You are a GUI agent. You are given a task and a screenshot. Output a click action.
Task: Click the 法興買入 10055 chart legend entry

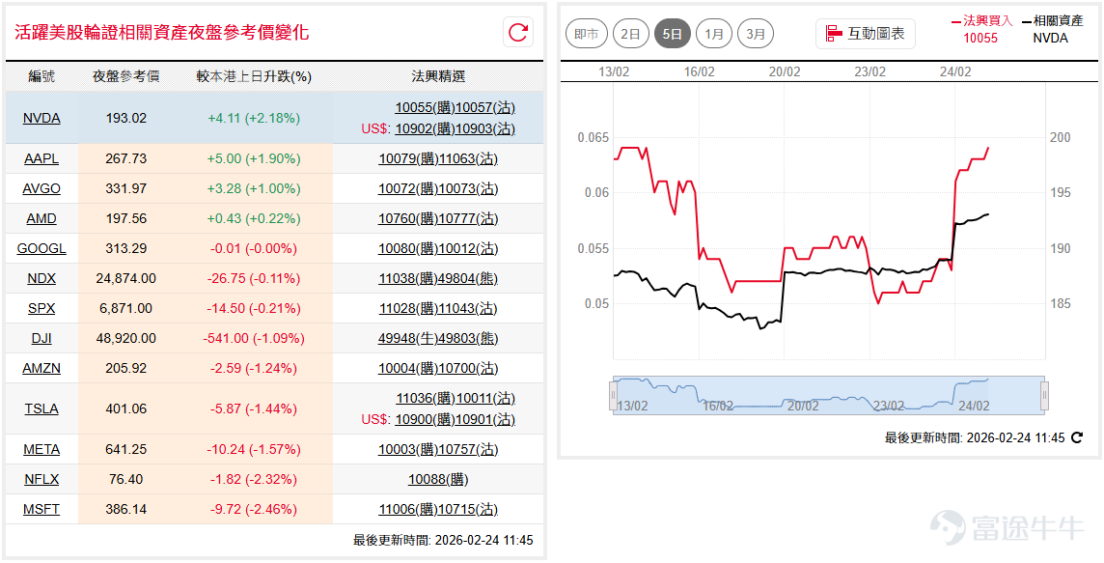point(980,30)
